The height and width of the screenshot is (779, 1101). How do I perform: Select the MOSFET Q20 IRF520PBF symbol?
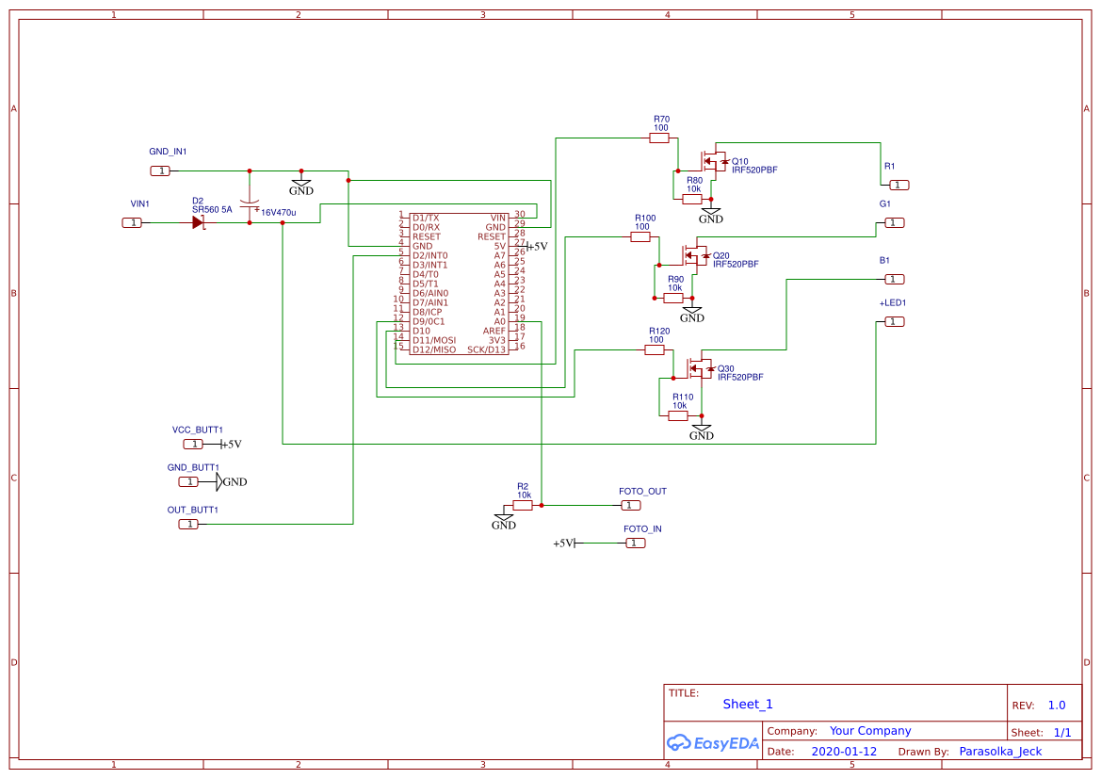[697, 254]
